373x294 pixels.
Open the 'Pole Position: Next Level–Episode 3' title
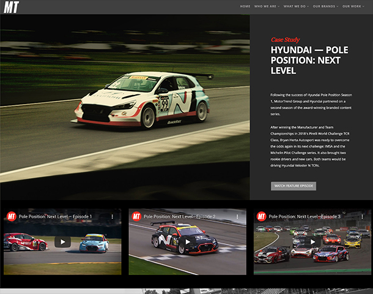tap(305, 217)
